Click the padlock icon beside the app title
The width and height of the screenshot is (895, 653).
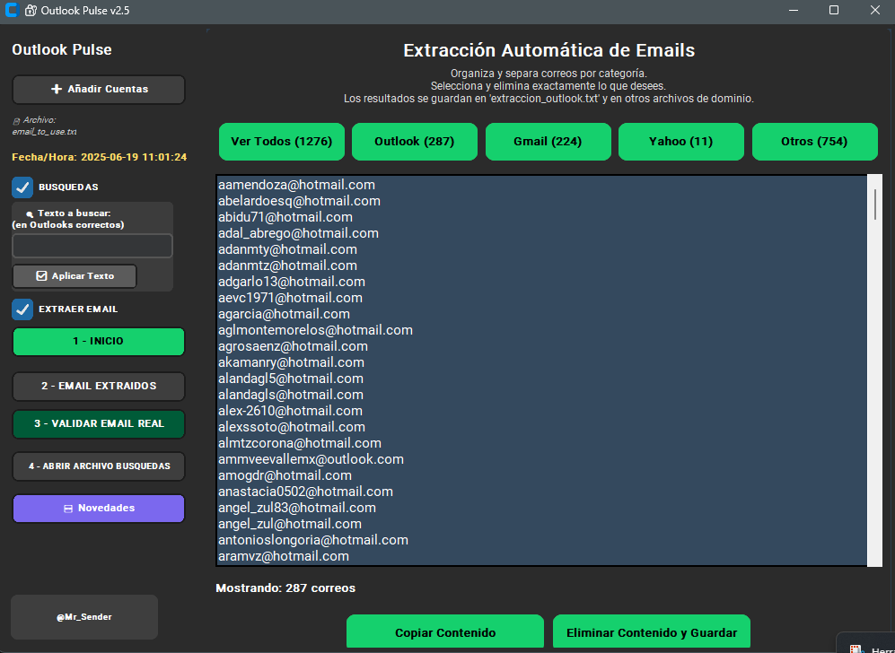point(29,12)
